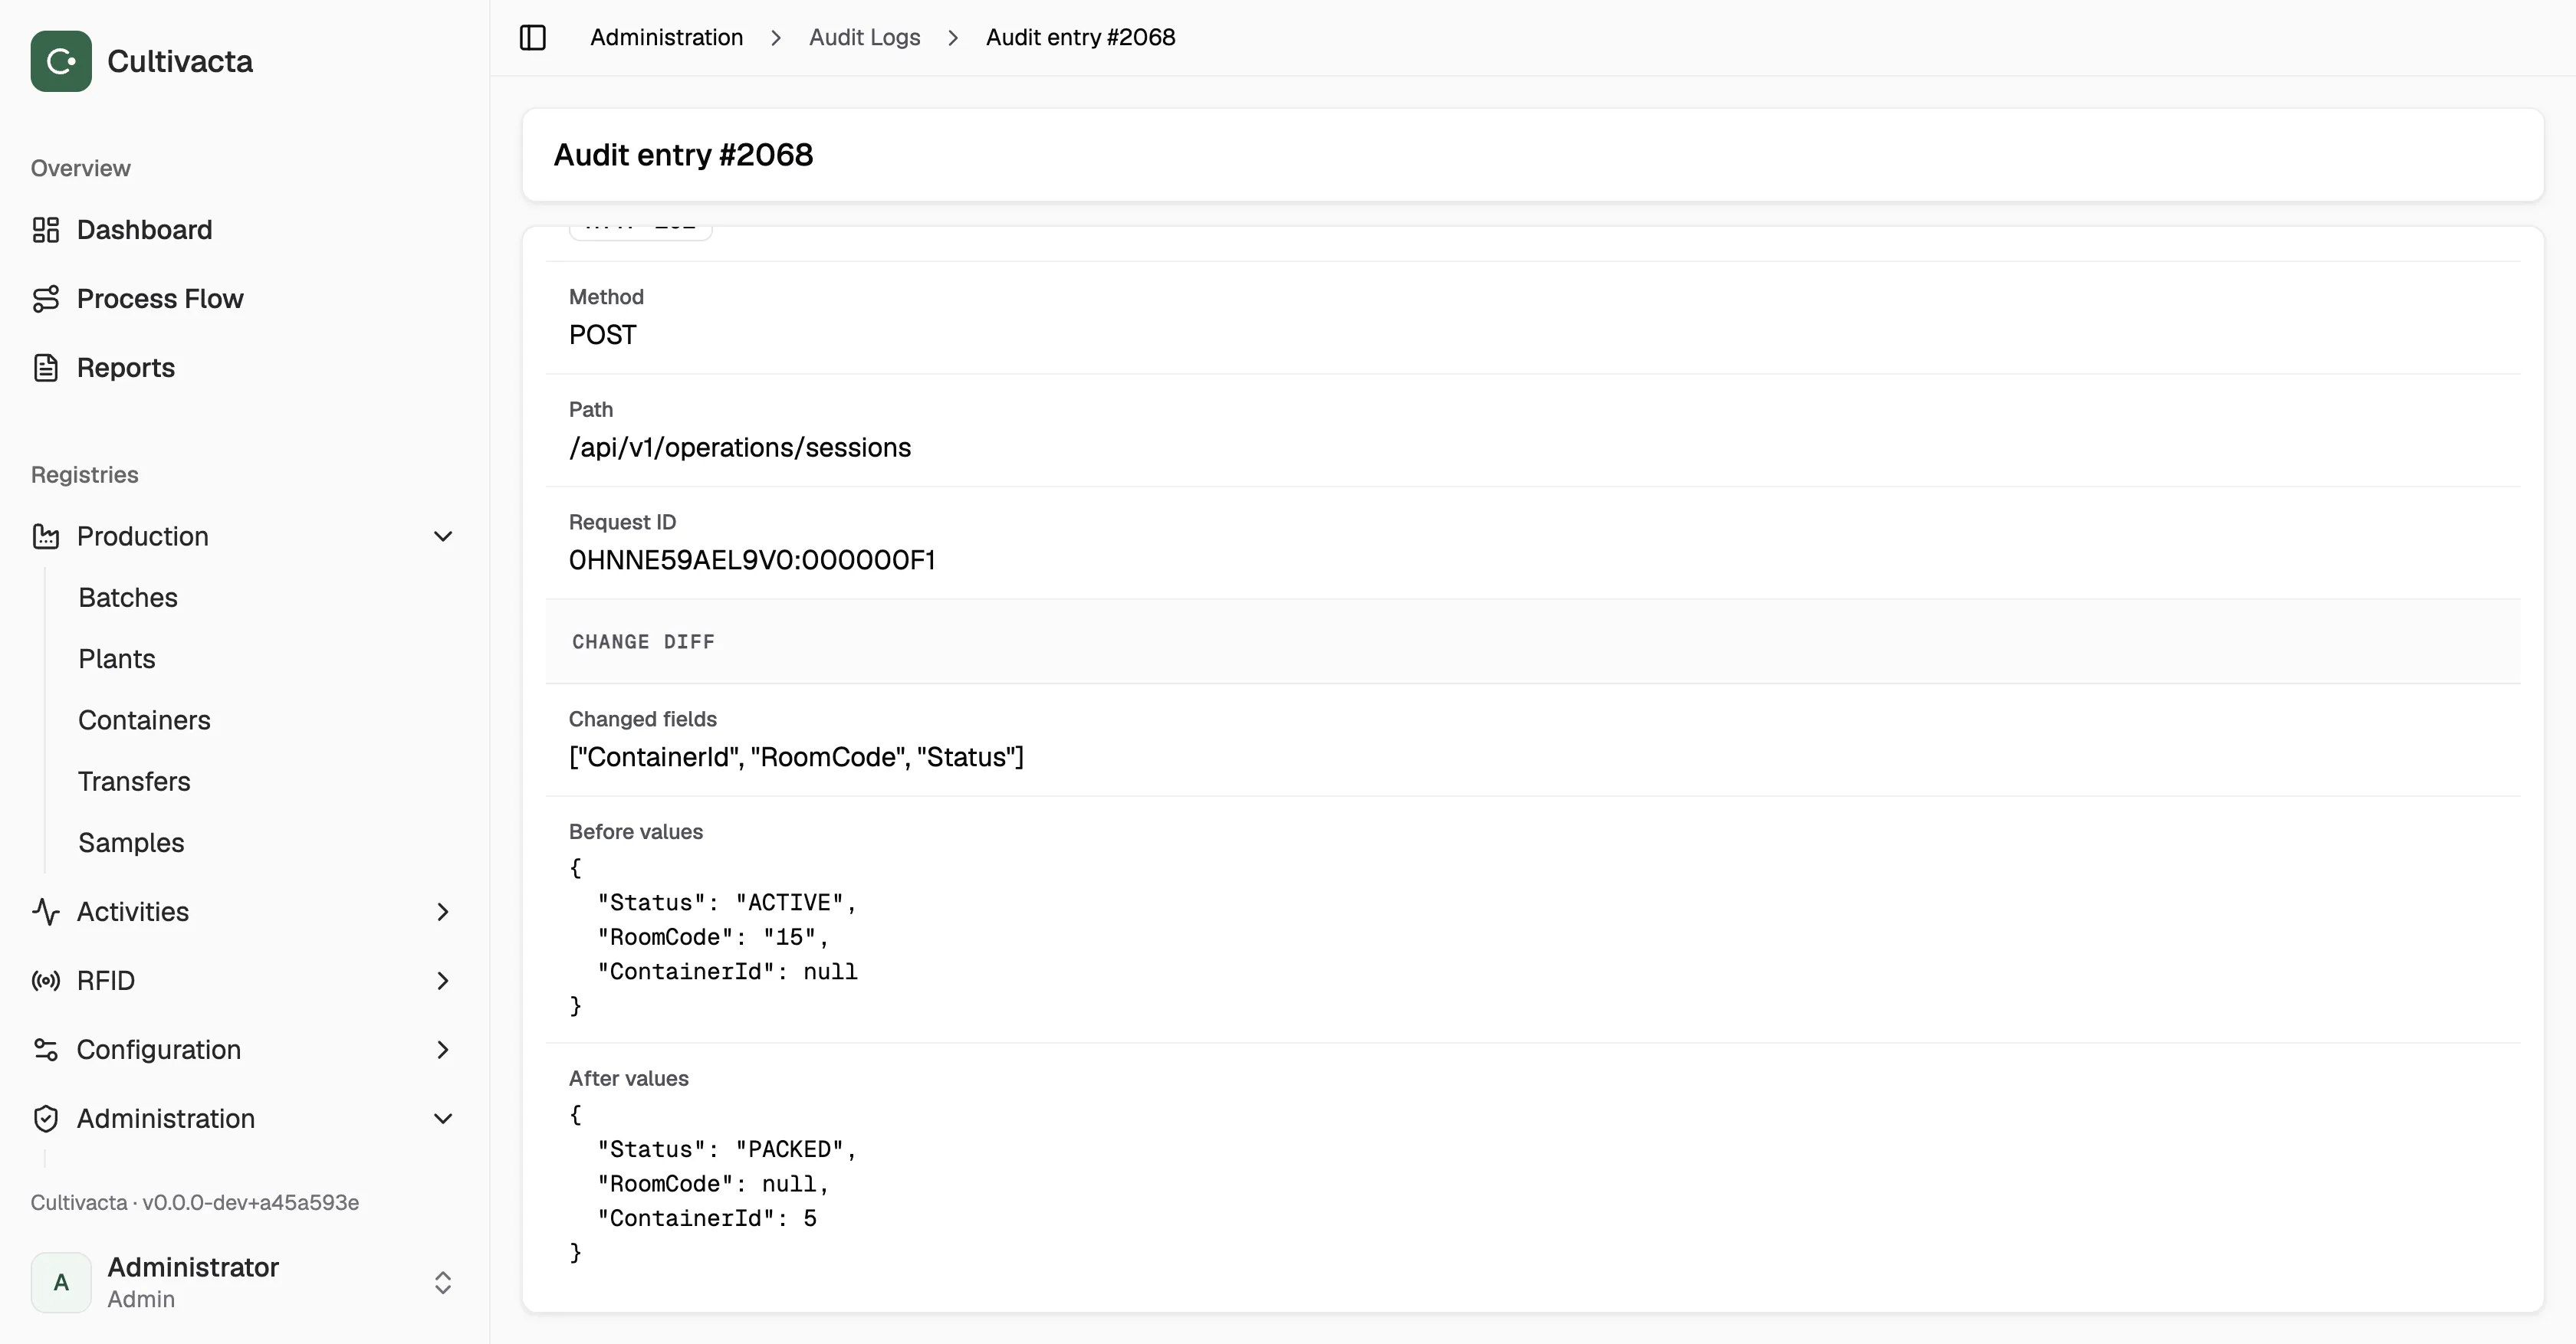The height and width of the screenshot is (1344, 2576).
Task: Click the "Status": "PACKED" line
Action: [727, 1149]
